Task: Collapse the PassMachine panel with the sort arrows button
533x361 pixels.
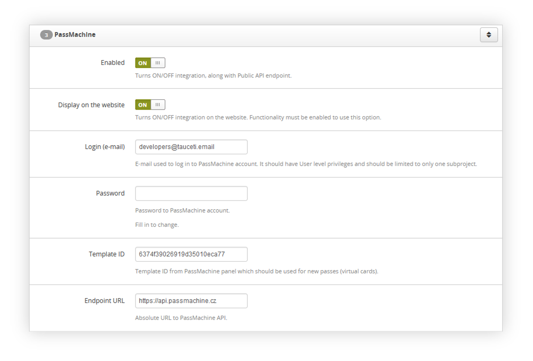Action: pyautogui.click(x=489, y=35)
